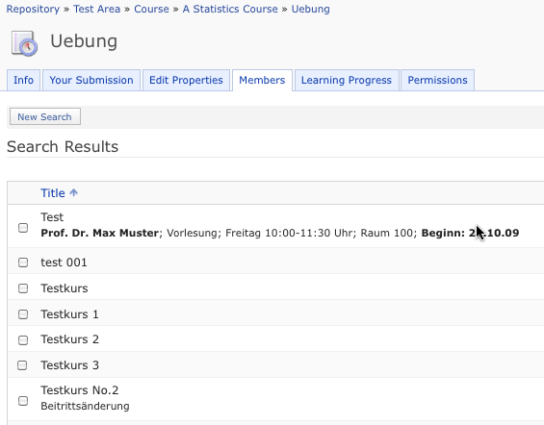Enable the Testkurs 1 checkbox
The height and width of the screenshot is (425, 544).
[x=23, y=314]
